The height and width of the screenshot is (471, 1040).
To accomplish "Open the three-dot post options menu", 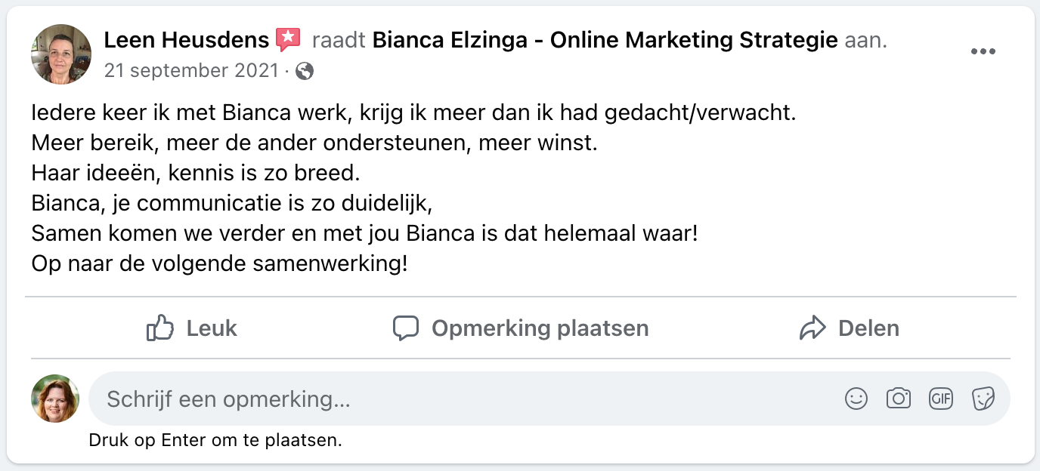I will [x=983, y=51].
